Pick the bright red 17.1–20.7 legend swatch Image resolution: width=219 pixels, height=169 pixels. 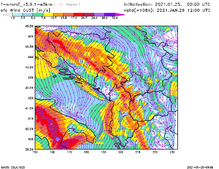(79, 14)
